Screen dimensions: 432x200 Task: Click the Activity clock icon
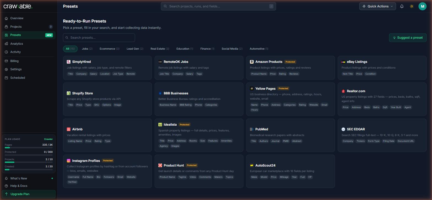[x=6, y=52]
